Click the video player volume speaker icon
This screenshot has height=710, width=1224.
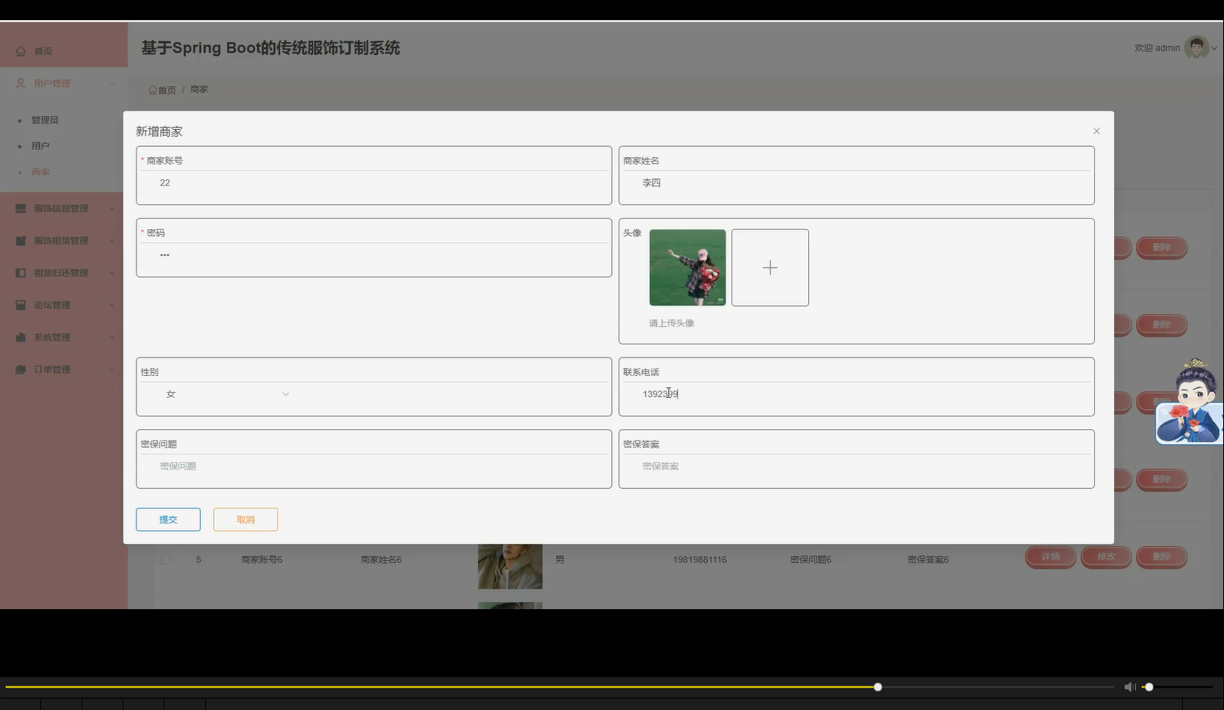point(1130,687)
